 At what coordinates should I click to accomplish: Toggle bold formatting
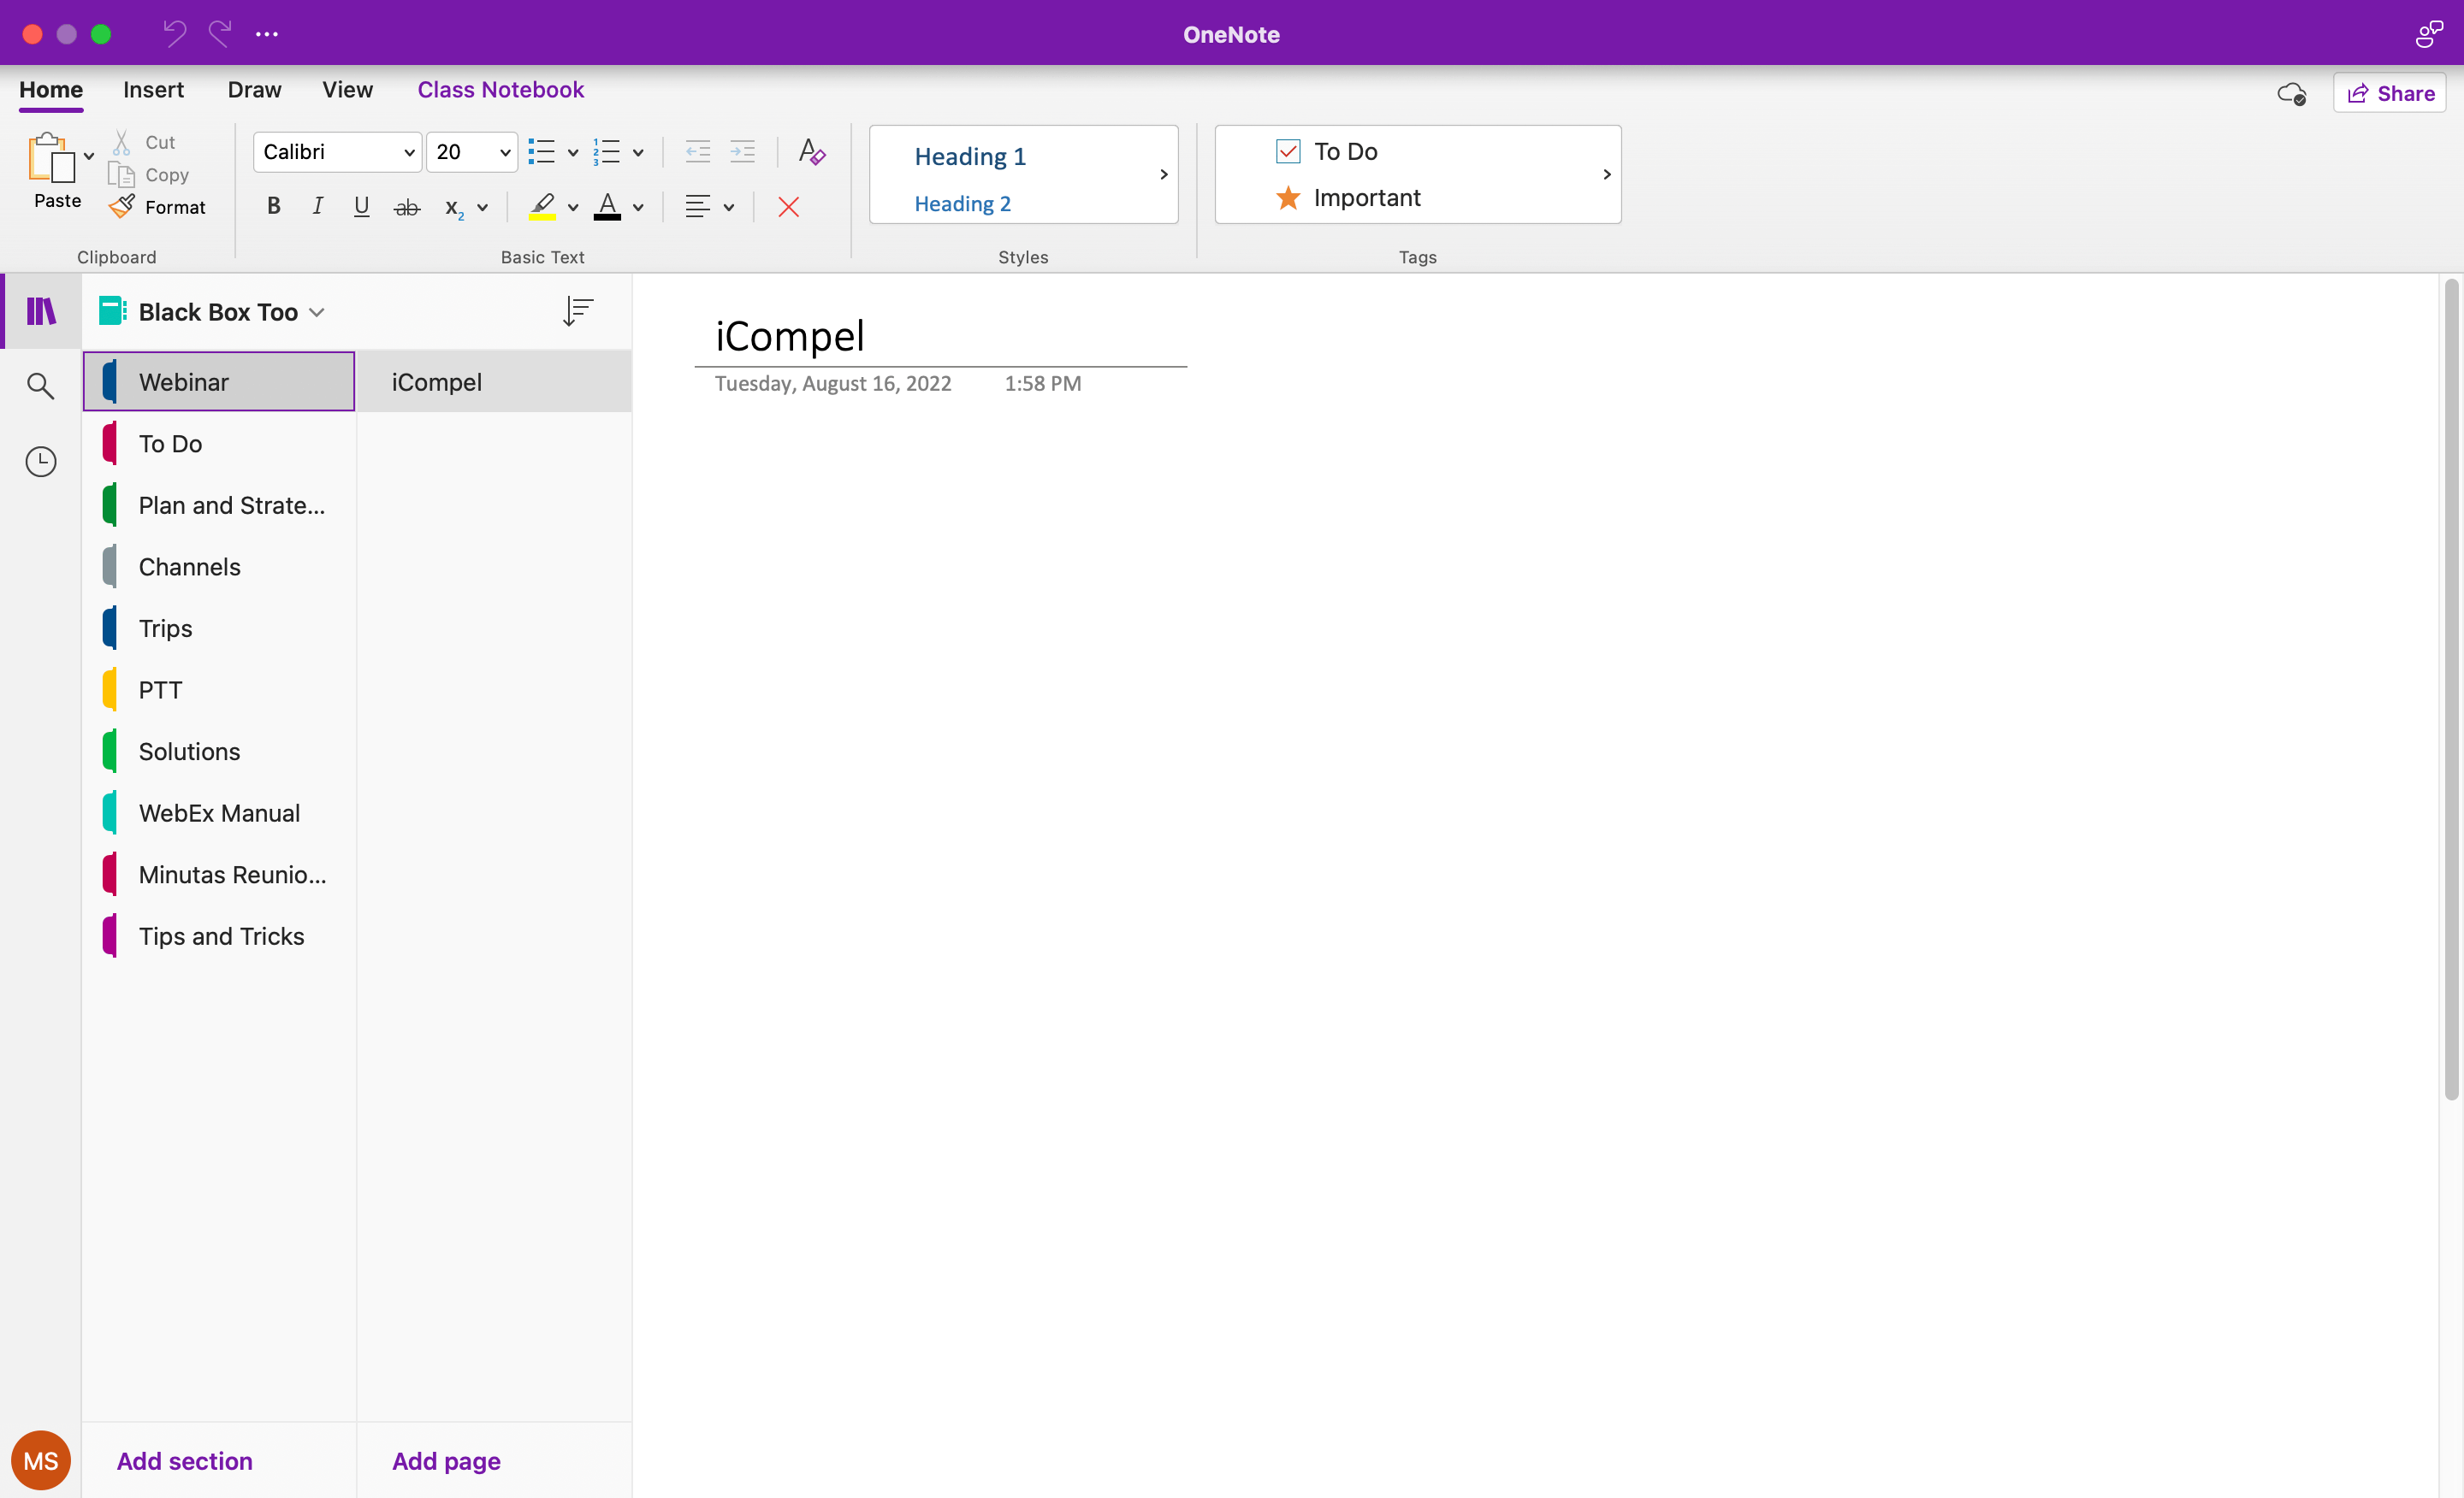(273, 207)
